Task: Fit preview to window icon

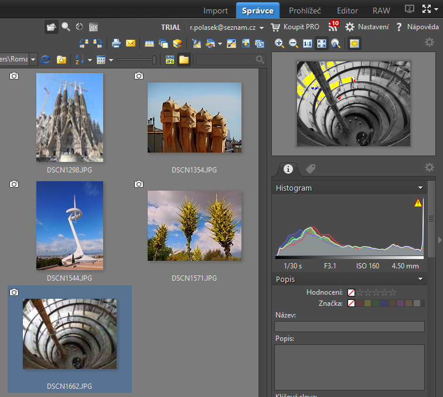Action: (x=322, y=43)
